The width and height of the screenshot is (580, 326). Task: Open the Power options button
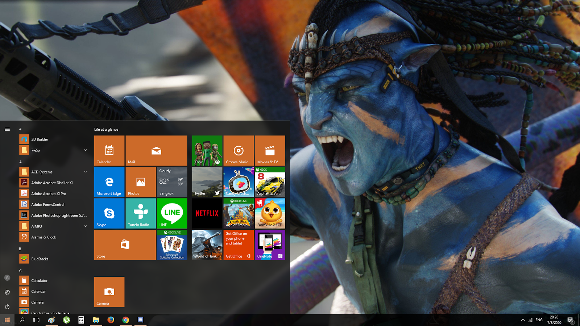pos(7,307)
